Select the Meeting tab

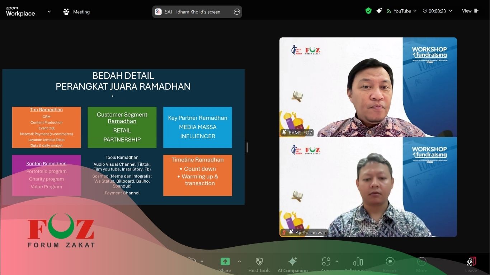pyautogui.click(x=76, y=11)
